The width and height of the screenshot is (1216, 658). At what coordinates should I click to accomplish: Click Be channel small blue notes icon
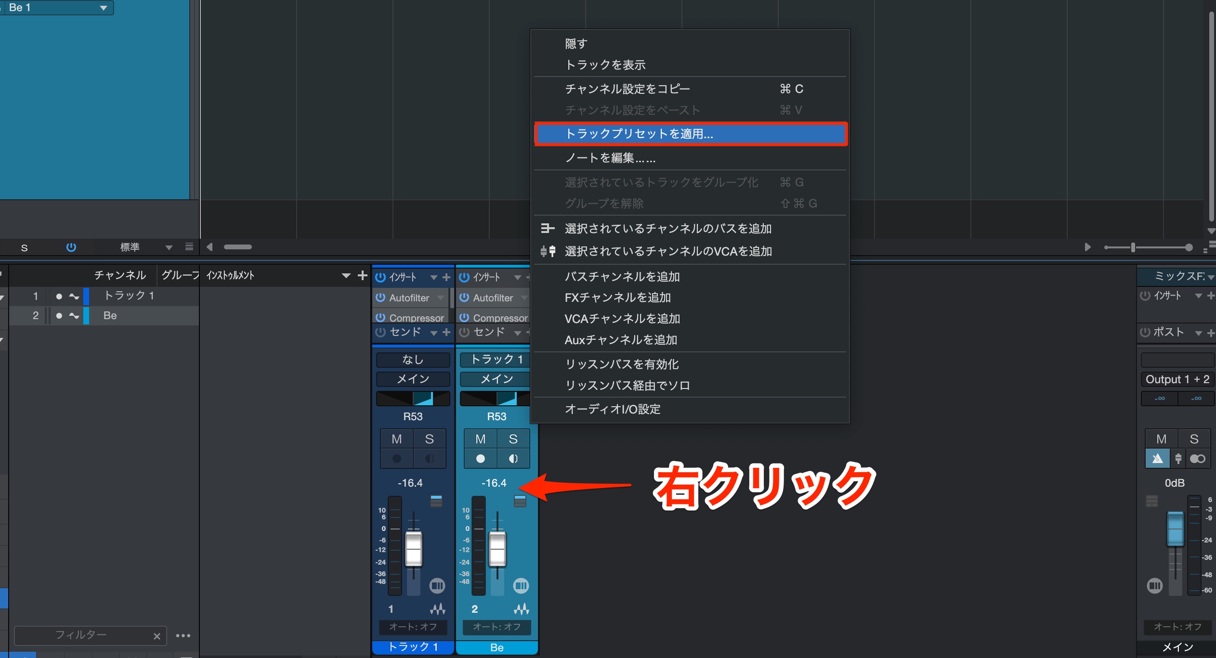coord(520,501)
